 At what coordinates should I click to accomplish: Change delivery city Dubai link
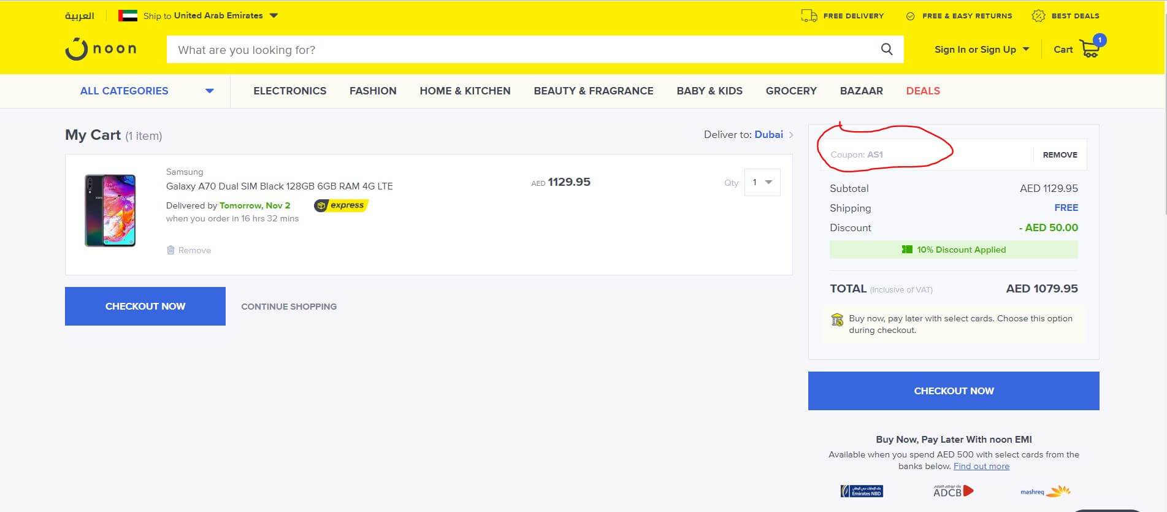768,134
